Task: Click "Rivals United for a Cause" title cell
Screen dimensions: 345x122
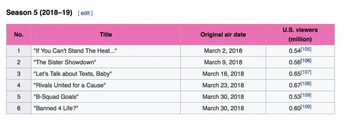Action: pyautogui.click(x=106, y=85)
